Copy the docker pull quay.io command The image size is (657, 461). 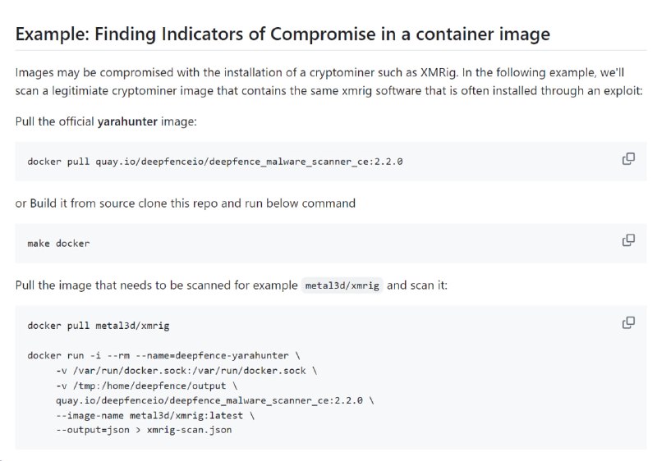tap(628, 159)
